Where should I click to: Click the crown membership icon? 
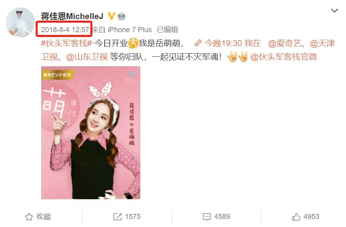(x=121, y=16)
